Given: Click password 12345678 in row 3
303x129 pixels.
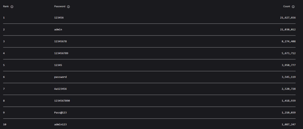Looking at the screenshot, I should pyautogui.click(x=60, y=41).
